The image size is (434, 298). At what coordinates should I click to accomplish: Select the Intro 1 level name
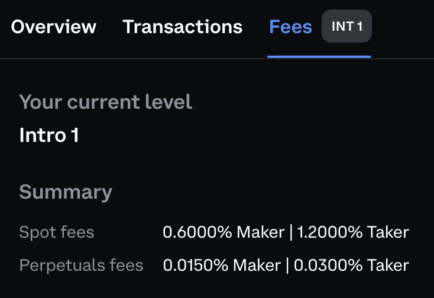49,135
